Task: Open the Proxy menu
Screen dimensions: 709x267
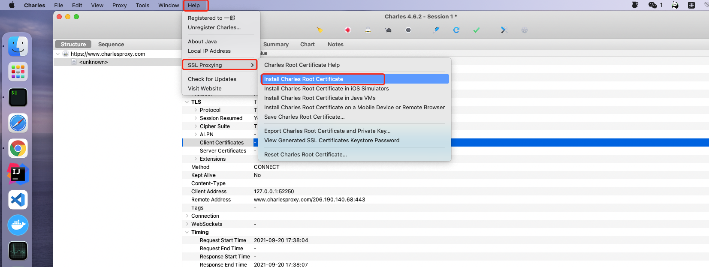Action: point(119,5)
